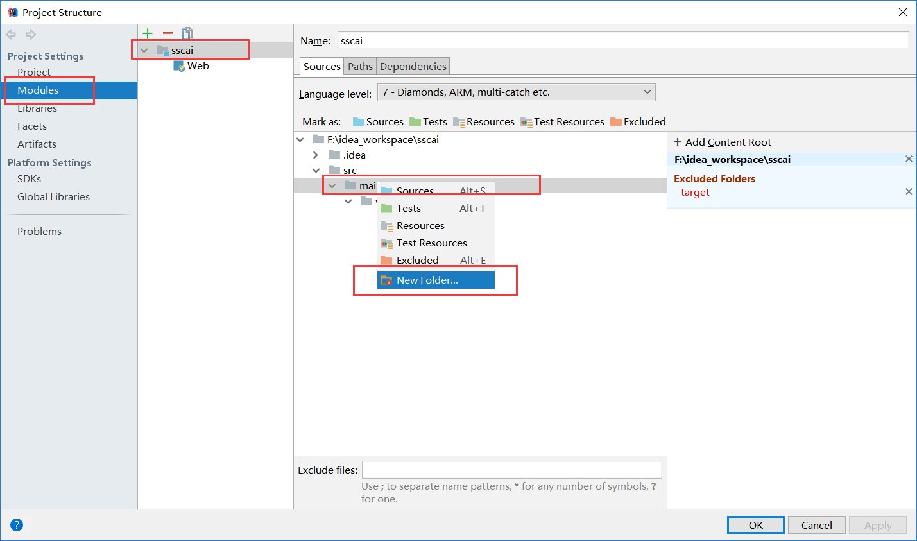The image size is (917, 541).
Task: Click the Exclude files input field
Action: coord(511,470)
